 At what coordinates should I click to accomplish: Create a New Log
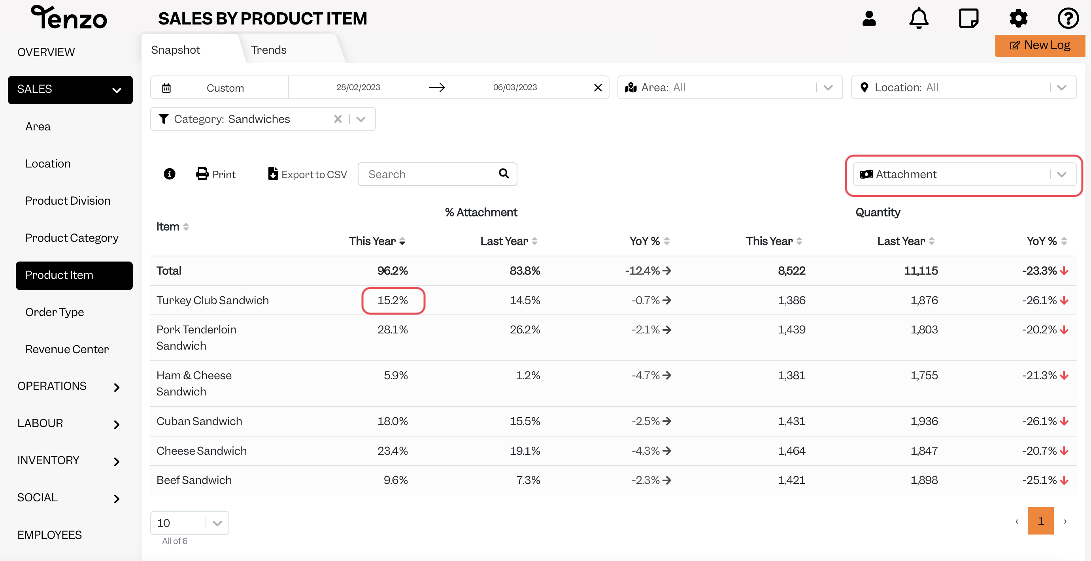tap(1040, 45)
